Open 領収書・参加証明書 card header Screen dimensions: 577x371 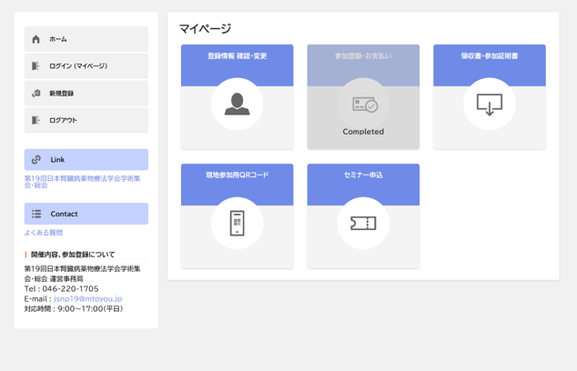coord(489,56)
